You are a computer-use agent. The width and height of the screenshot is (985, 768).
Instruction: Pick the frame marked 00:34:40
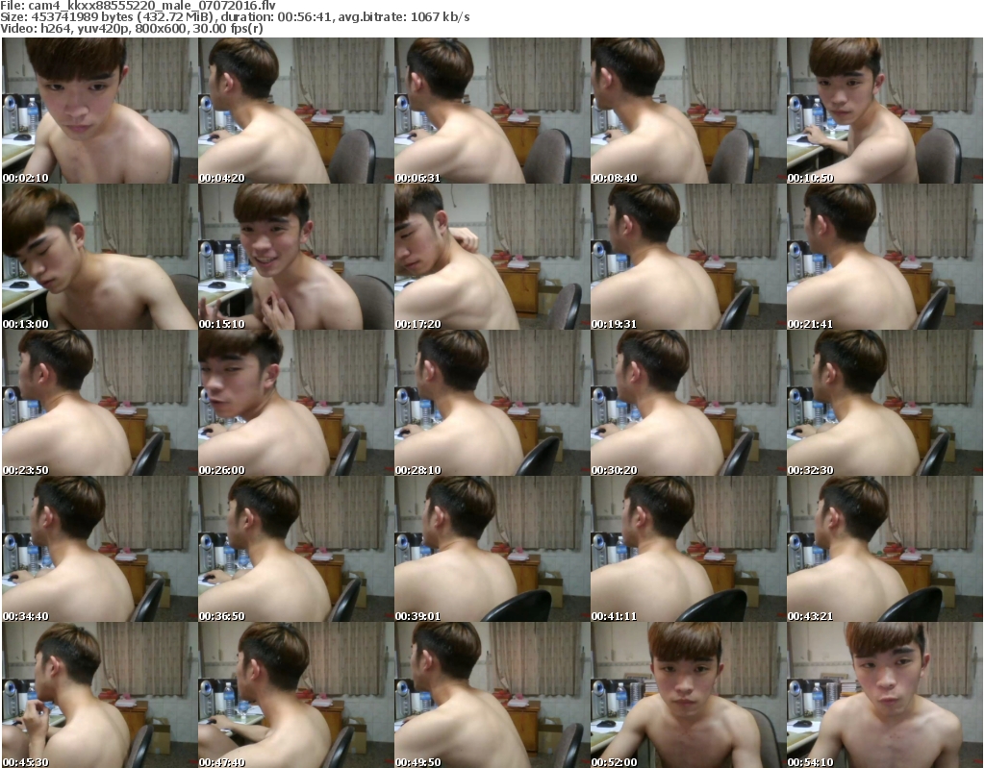[99, 550]
